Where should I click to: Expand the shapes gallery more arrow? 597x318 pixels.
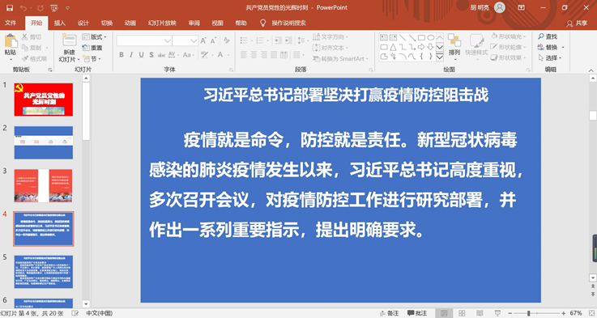pos(440,57)
